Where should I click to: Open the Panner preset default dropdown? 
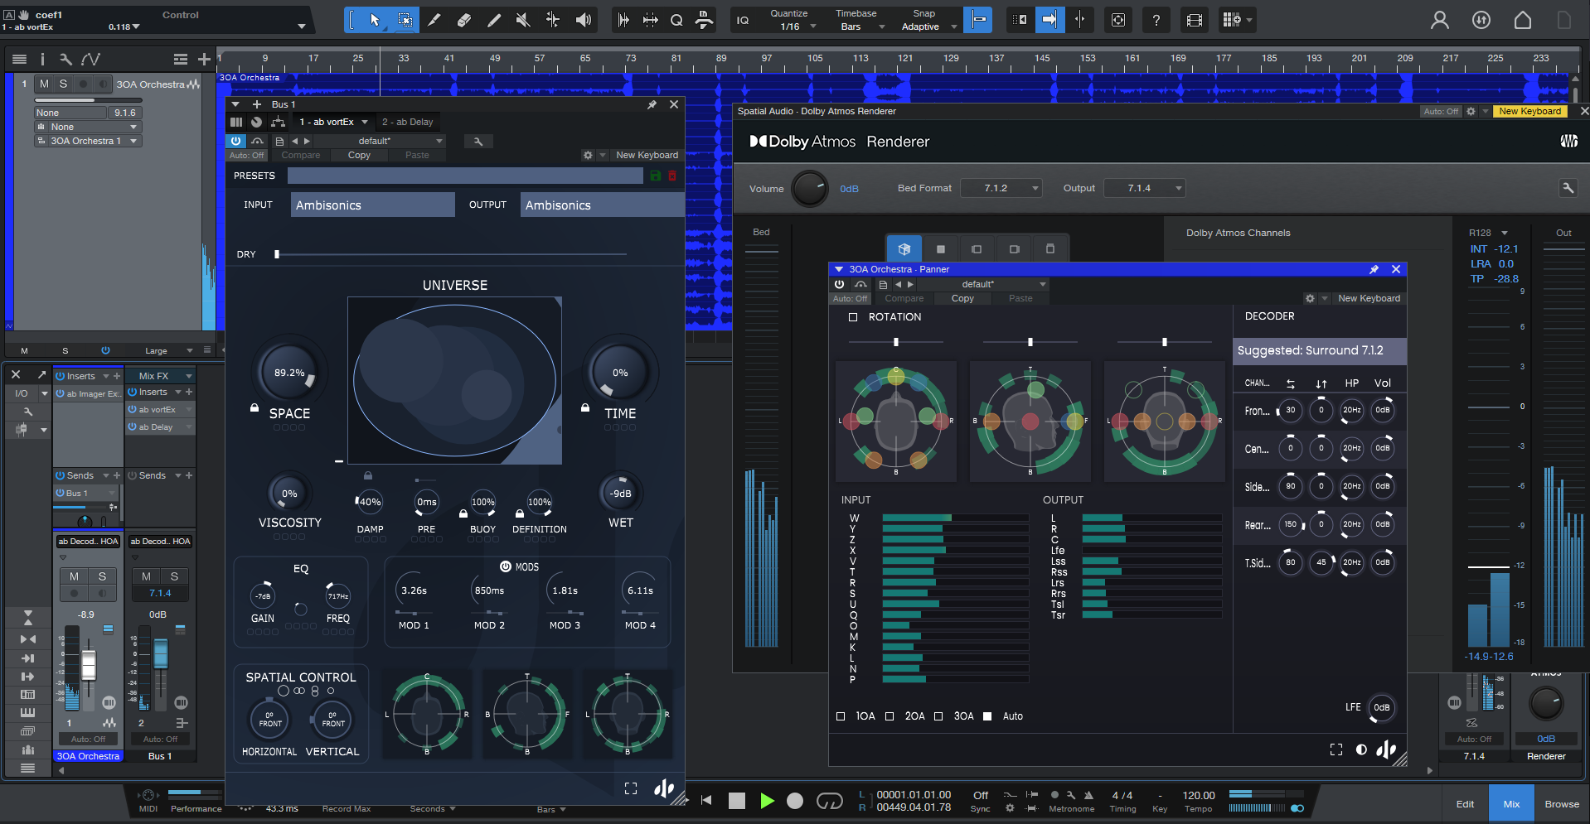(x=985, y=284)
